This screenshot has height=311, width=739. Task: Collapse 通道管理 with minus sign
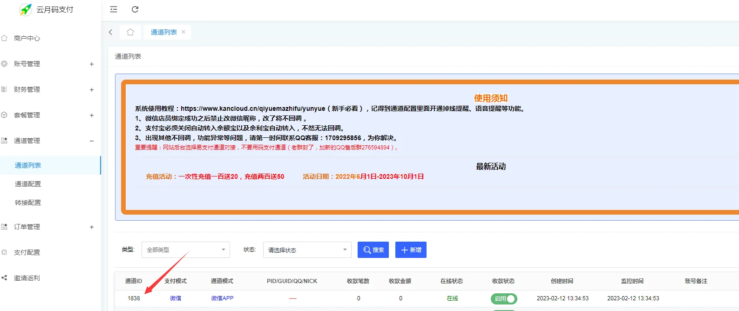tap(92, 141)
